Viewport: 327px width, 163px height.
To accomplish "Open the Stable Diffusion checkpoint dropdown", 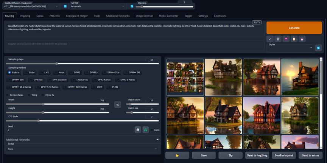I will (31, 6).
